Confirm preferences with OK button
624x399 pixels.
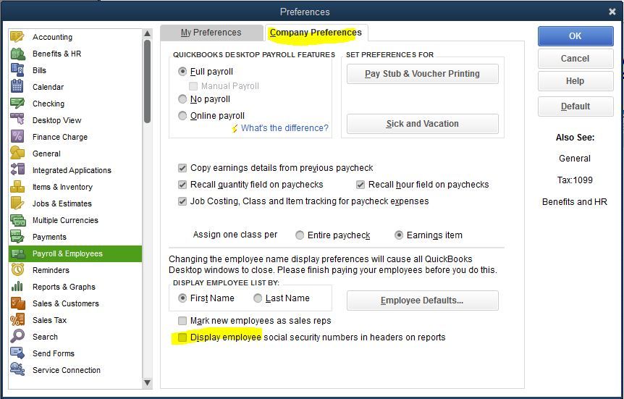click(575, 36)
